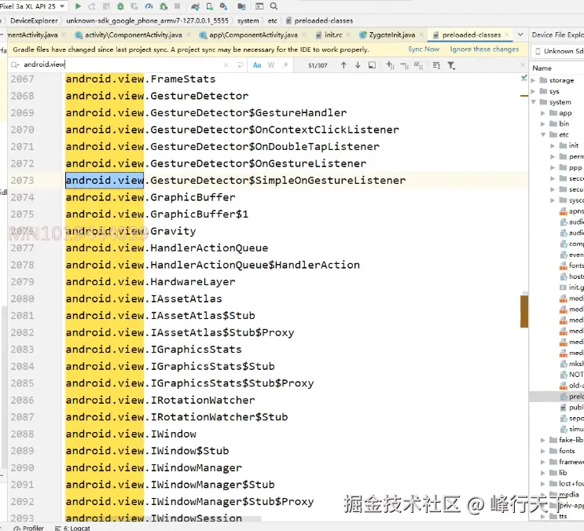
Task: Expand the init folder under etc
Action: 553,145
